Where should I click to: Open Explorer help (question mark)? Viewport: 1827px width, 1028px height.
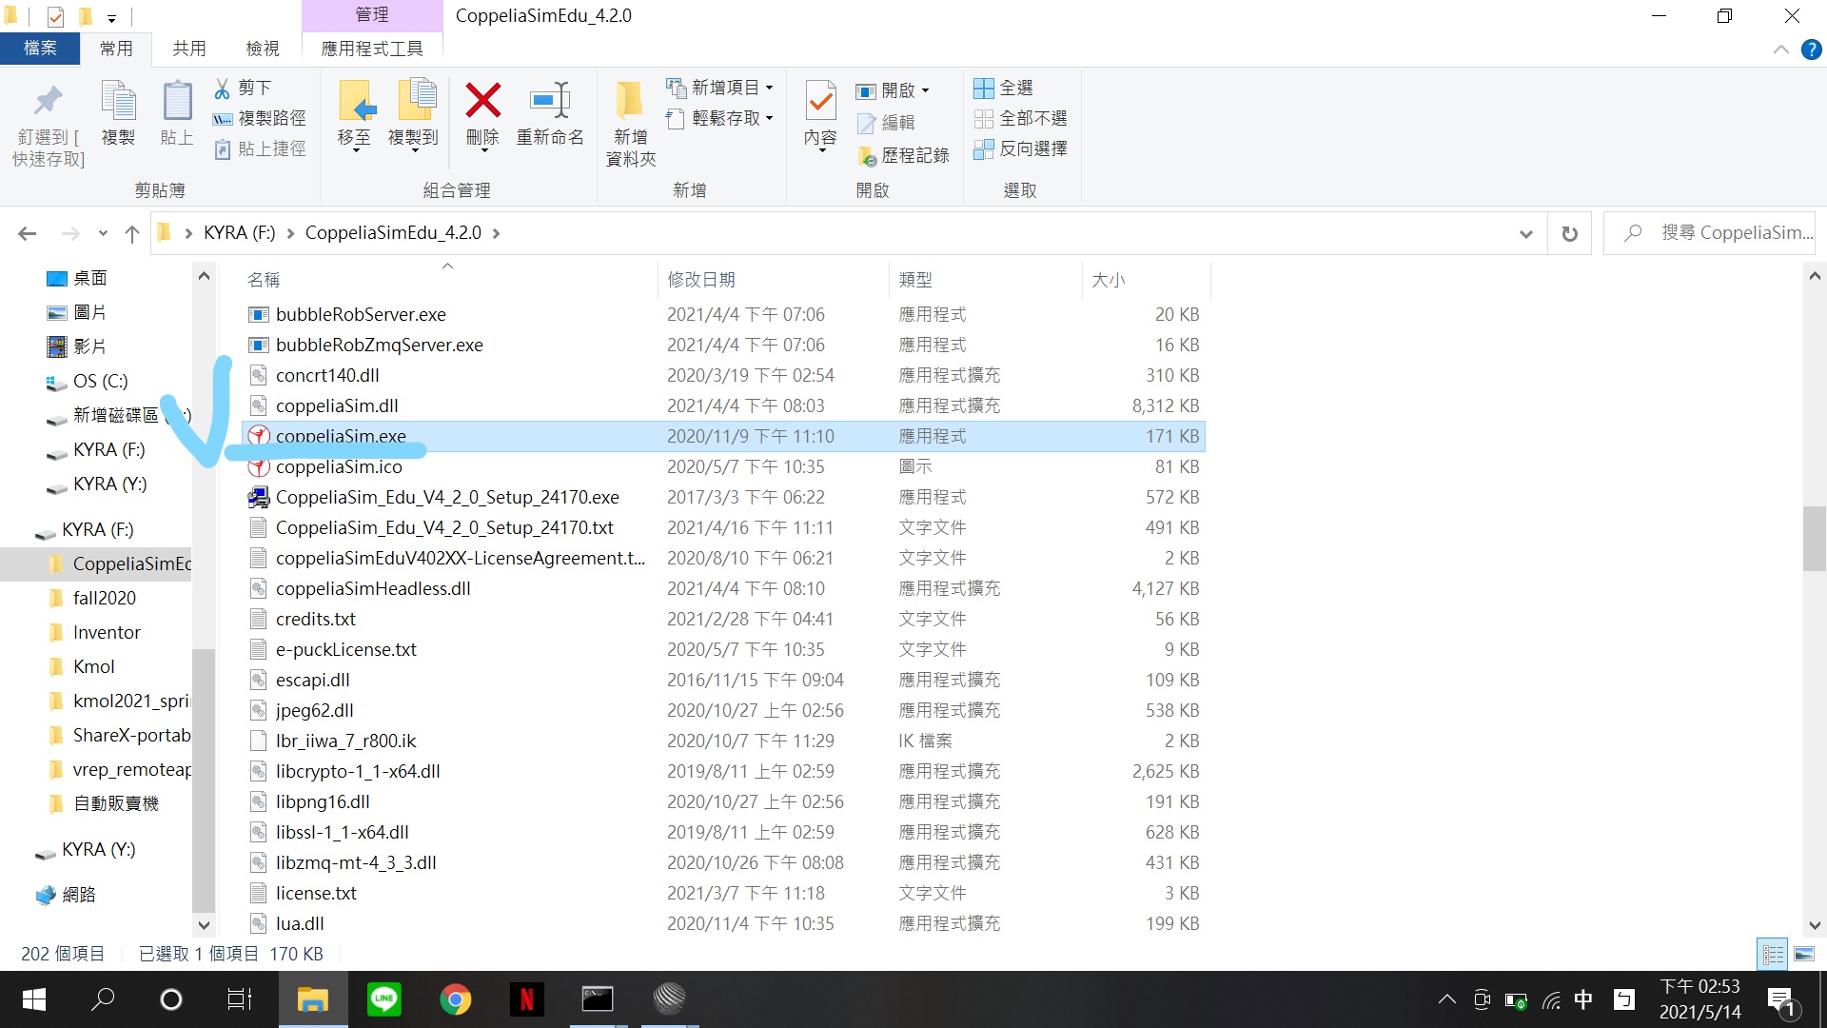tap(1812, 49)
